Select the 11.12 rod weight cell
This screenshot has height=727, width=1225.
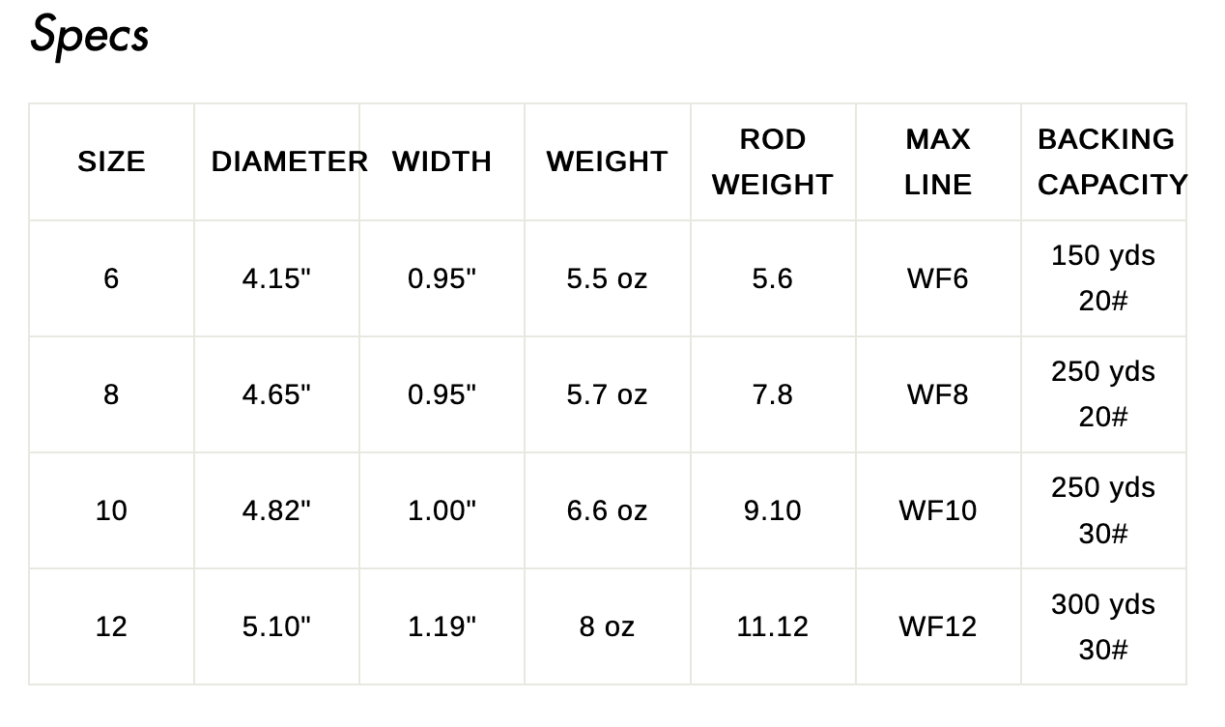(x=773, y=626)
